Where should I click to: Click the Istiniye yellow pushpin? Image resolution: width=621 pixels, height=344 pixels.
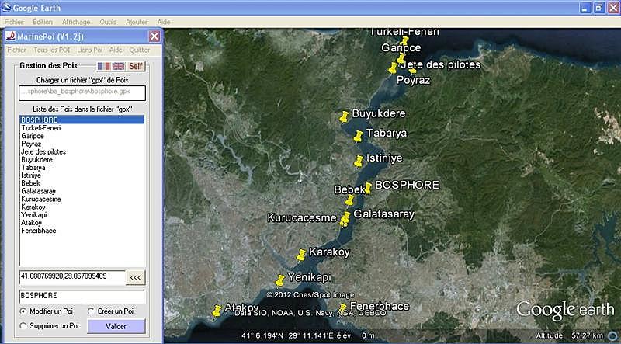coord(359,162)
